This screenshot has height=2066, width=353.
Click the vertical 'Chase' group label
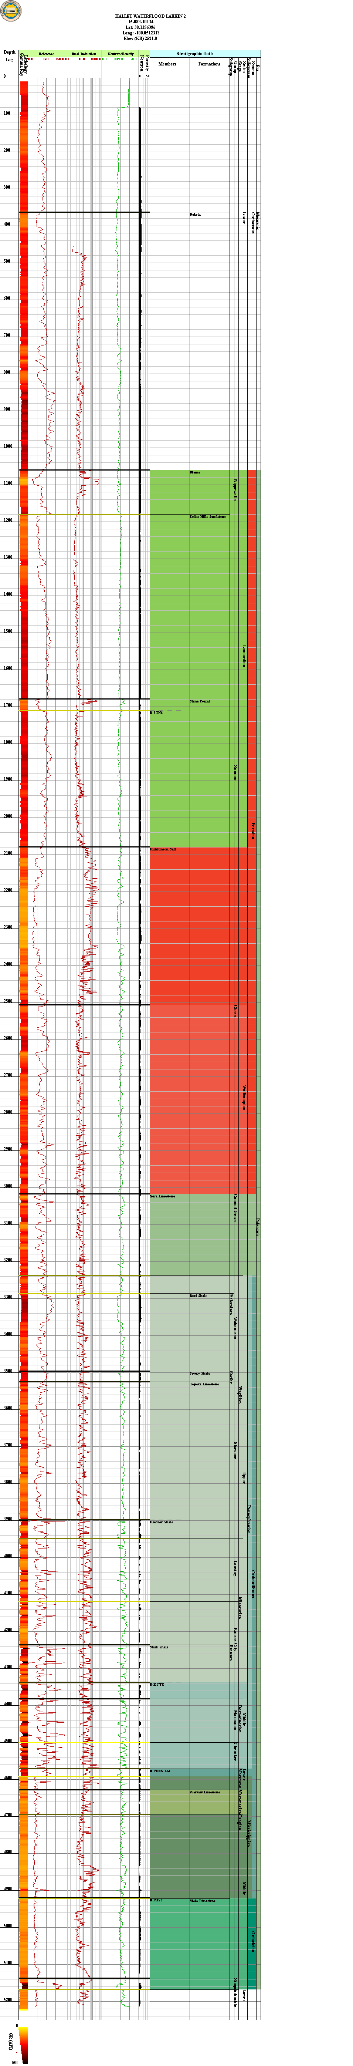tap(235, 1011)
